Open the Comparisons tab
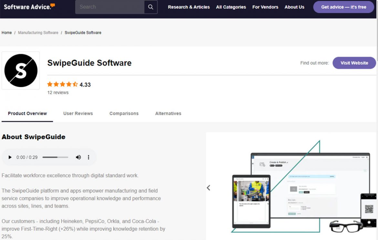 point(124,114)
